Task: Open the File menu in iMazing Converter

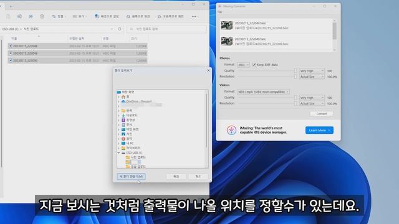Action: tap(219, 12)
